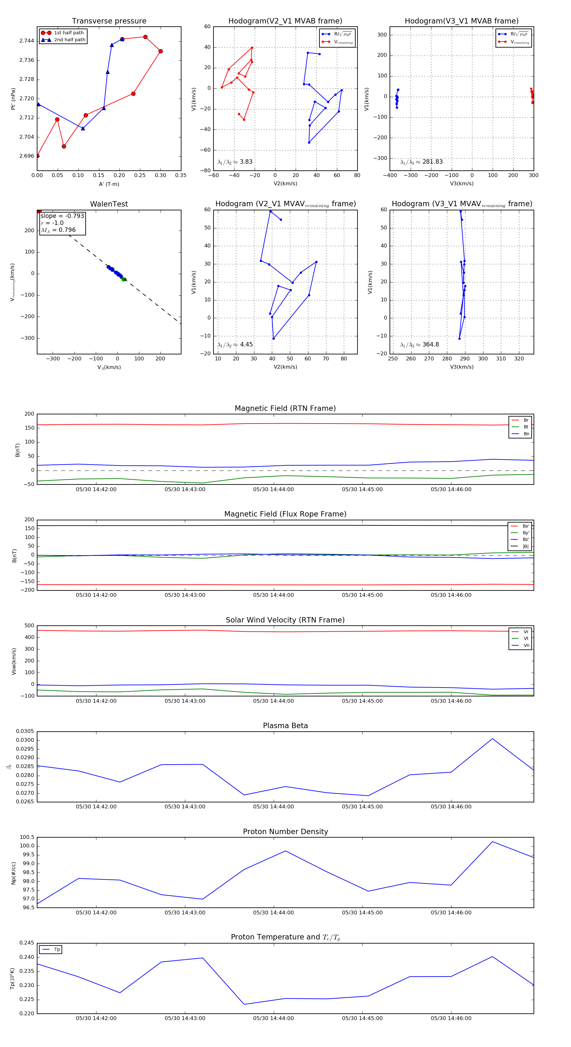Select the "r = -1.0" annotation in WalenTest
Screen dimensions: 571x1047
click(52, 223)
